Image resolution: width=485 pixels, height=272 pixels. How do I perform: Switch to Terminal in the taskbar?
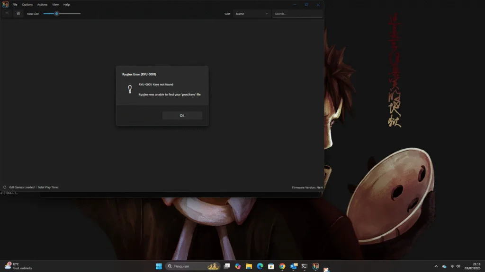click(x=305, y=266)
